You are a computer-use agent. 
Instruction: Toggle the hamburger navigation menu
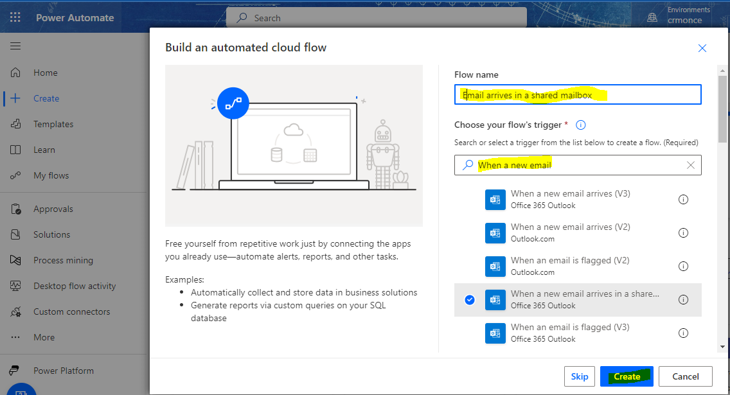click(15, 46)
